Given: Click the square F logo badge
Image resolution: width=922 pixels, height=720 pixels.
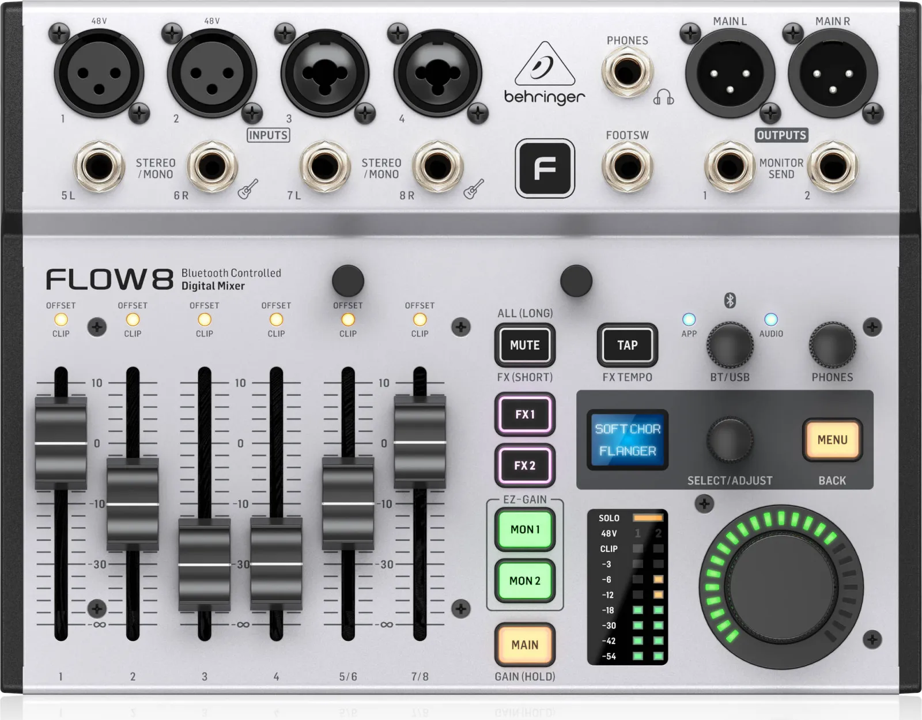Looking at the screenshot, I should coord(545,168).
